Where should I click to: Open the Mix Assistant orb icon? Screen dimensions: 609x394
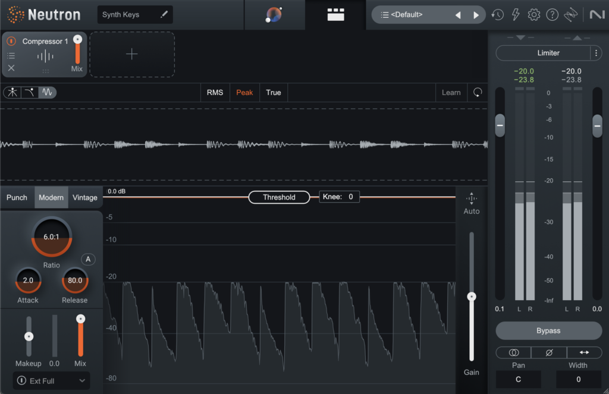tap(274, 15)
